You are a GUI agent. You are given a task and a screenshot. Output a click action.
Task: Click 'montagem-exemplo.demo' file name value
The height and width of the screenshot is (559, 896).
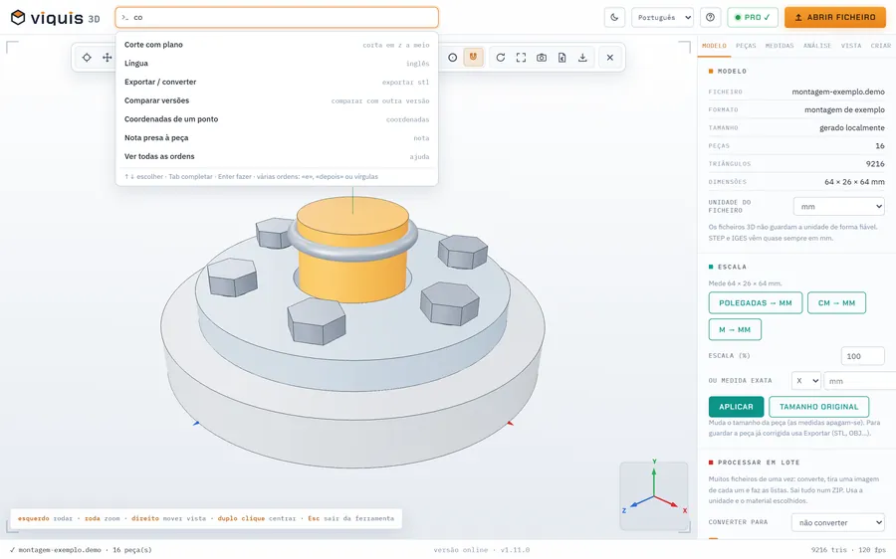(x=837, y=92)
